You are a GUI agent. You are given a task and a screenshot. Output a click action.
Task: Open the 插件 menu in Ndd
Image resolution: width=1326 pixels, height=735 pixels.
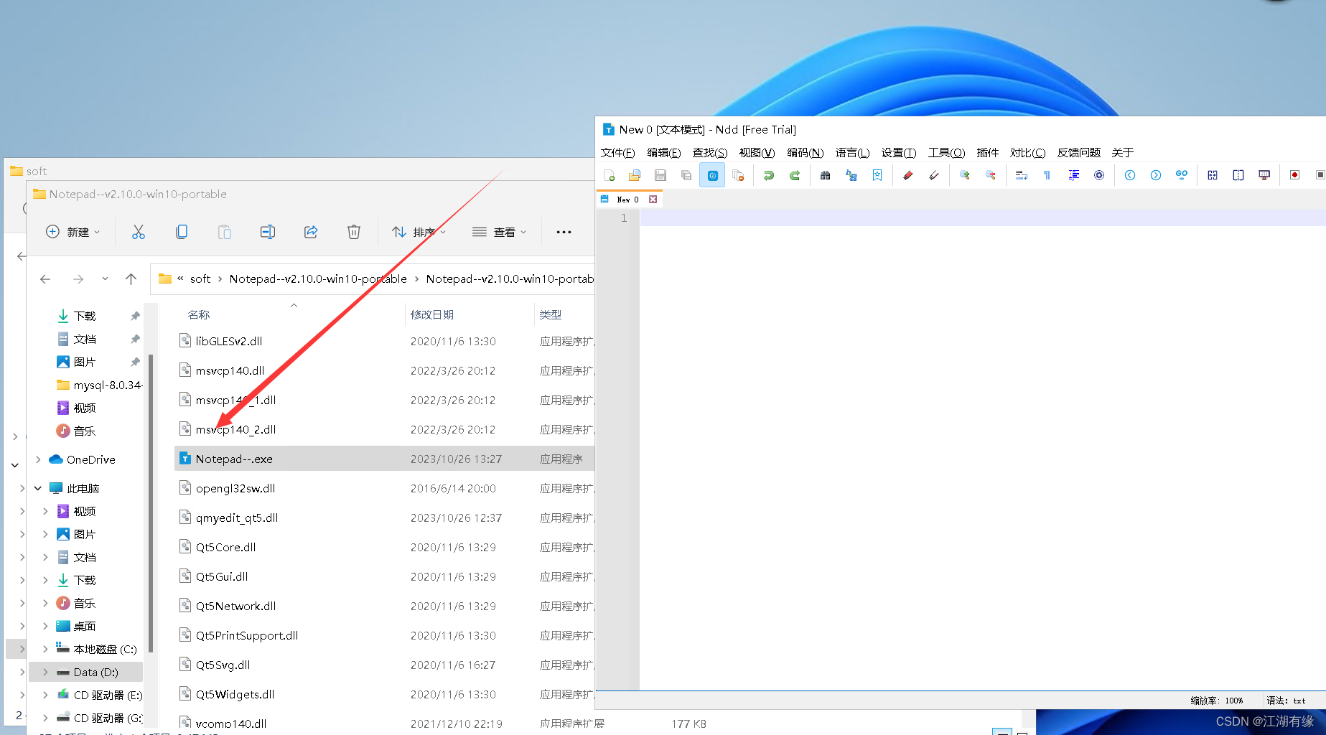coord(988,152)
